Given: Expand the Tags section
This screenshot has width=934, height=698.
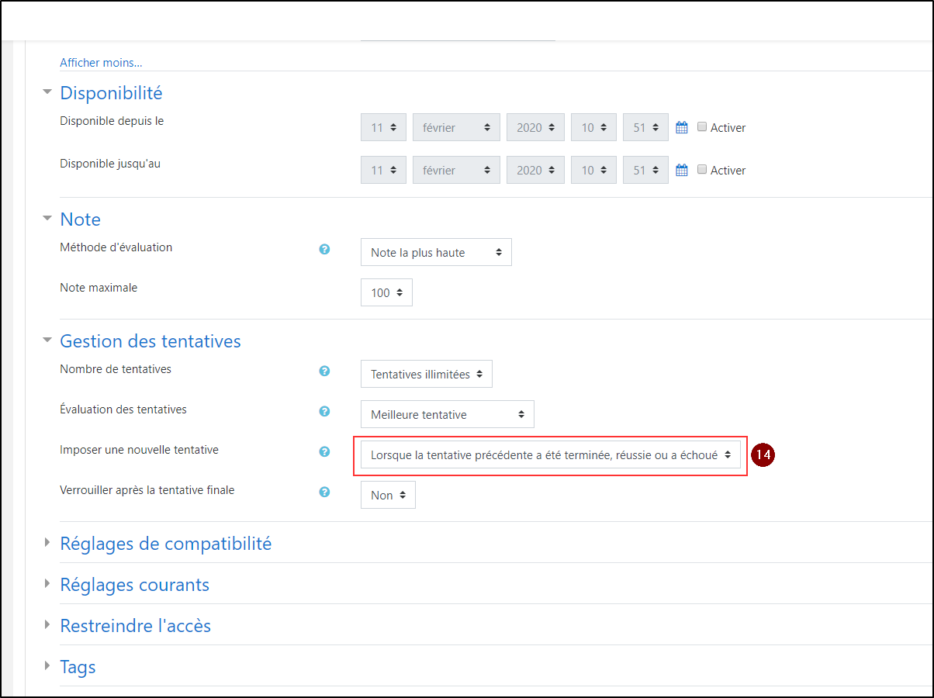Looking at the screenshot, I should (78, 667).
